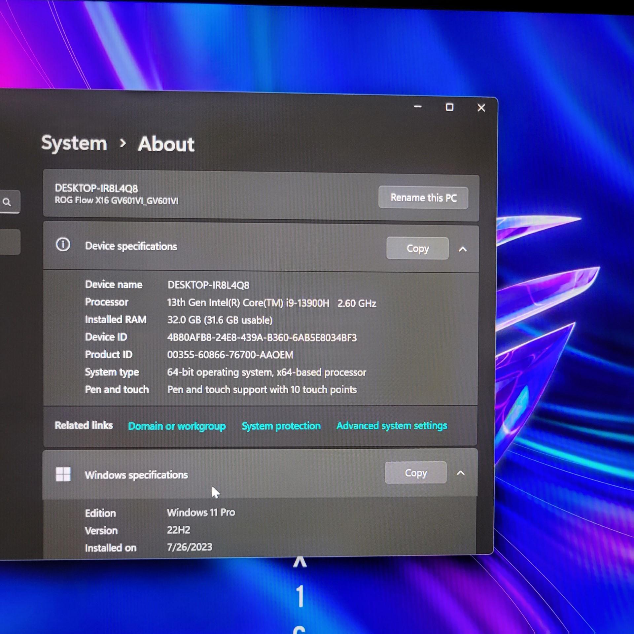Click the Product ID label
This screenshot has height=634, width=634.
pos(109,354)
